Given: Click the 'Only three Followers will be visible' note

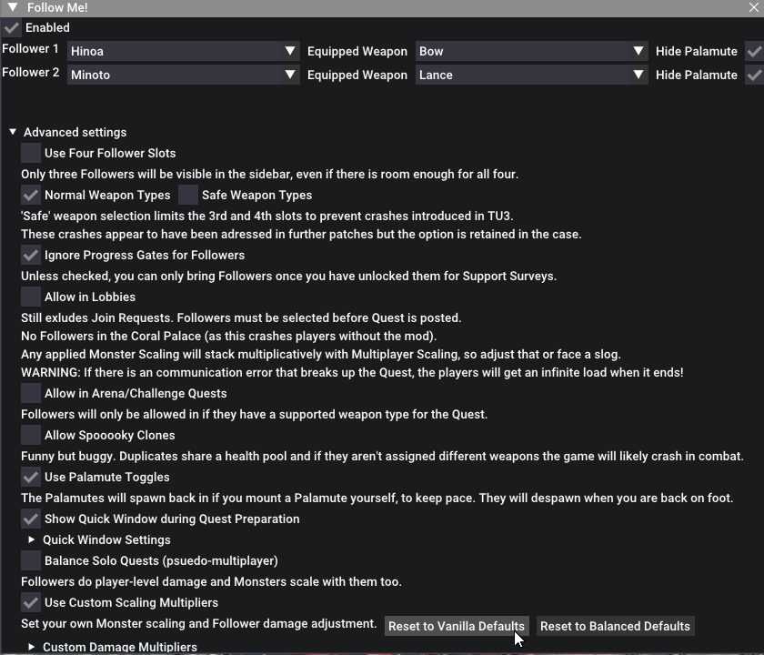Looking at the screenshot, I should [x=269, y=174].
